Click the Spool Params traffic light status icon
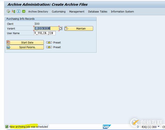 49,47
